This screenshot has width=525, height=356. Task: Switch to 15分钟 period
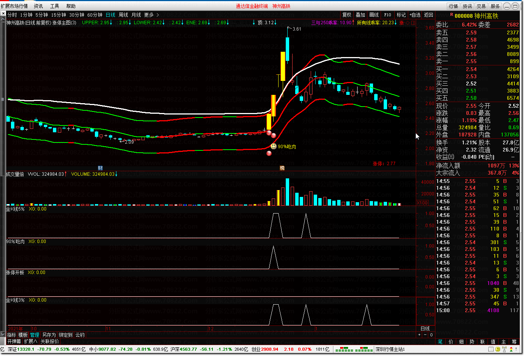click(59, 15)
